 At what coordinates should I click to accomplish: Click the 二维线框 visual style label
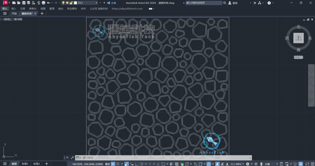click(16, 19)
